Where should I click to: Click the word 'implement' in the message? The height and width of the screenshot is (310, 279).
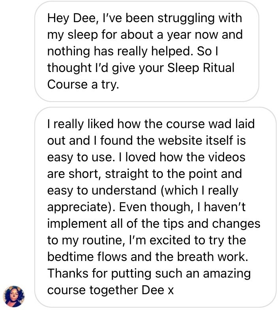(77, 225)
